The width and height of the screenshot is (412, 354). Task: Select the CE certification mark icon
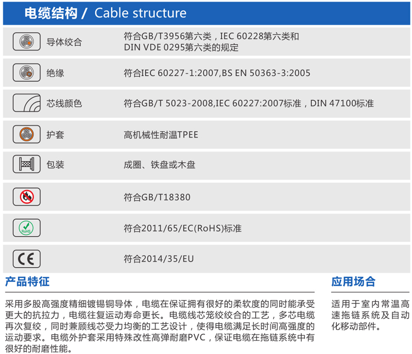click(26, 259)
